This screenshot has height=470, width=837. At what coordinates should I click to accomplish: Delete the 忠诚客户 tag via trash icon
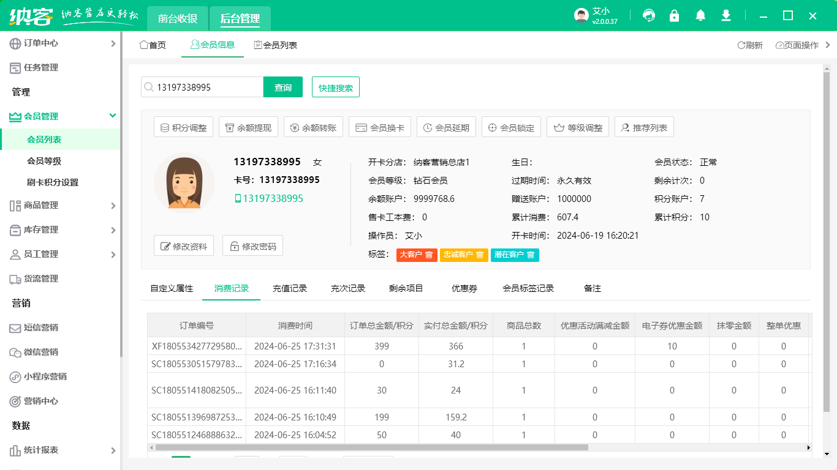point(480,255)
